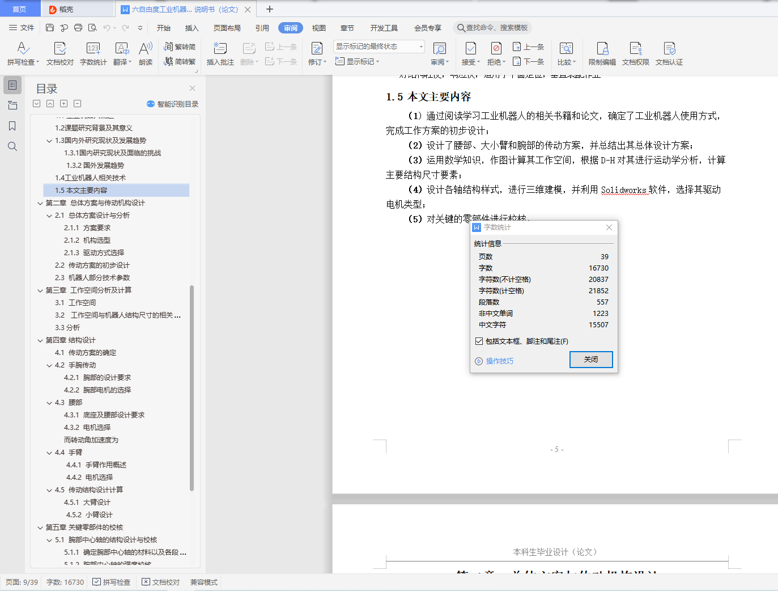Collapse the 1.3国内外研究现状 node
This screenshot has height=591, width=778.
(x=49, y=141)
